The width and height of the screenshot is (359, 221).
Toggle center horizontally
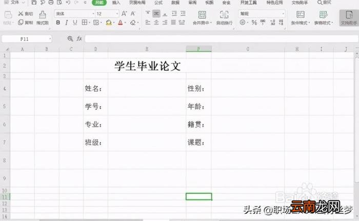(156, 22)
